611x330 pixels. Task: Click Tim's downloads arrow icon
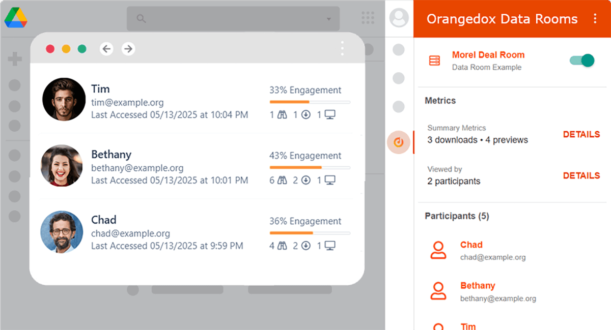[306, 115]
